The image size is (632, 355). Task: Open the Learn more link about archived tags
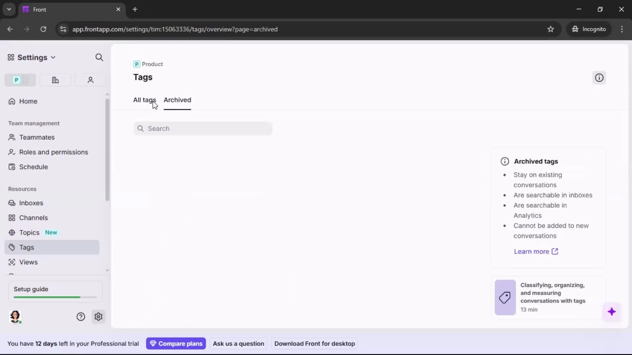[x=536, y=251]
